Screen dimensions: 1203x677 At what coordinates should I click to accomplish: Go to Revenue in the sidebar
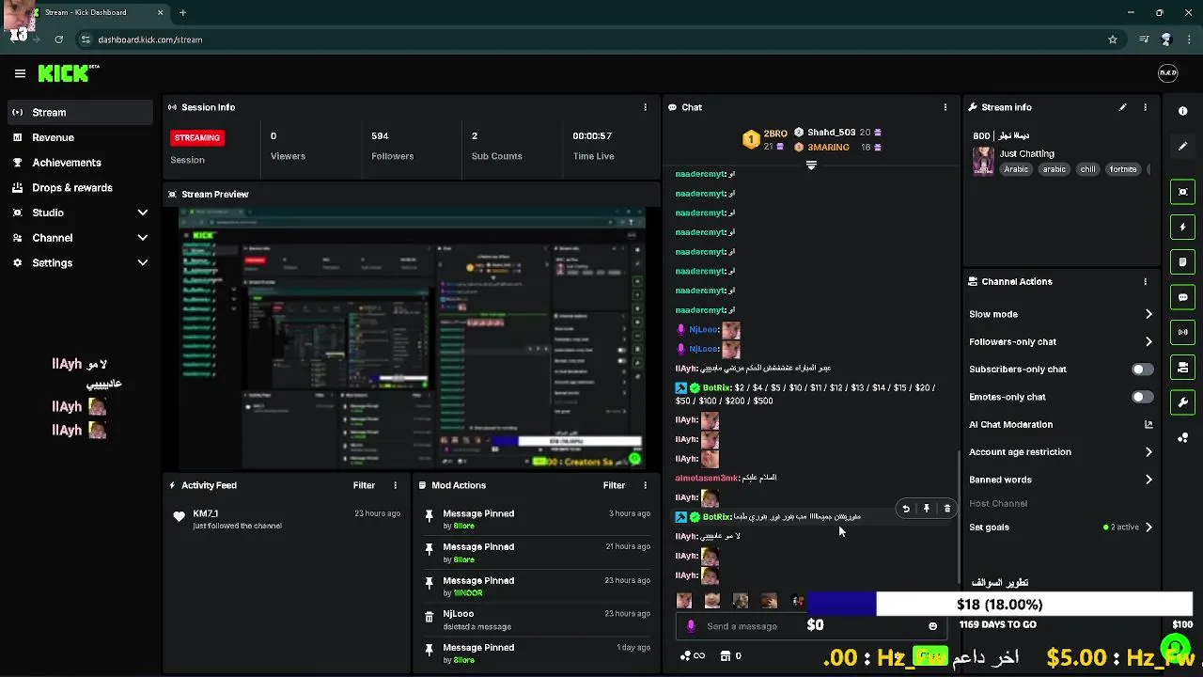point(79,137)
